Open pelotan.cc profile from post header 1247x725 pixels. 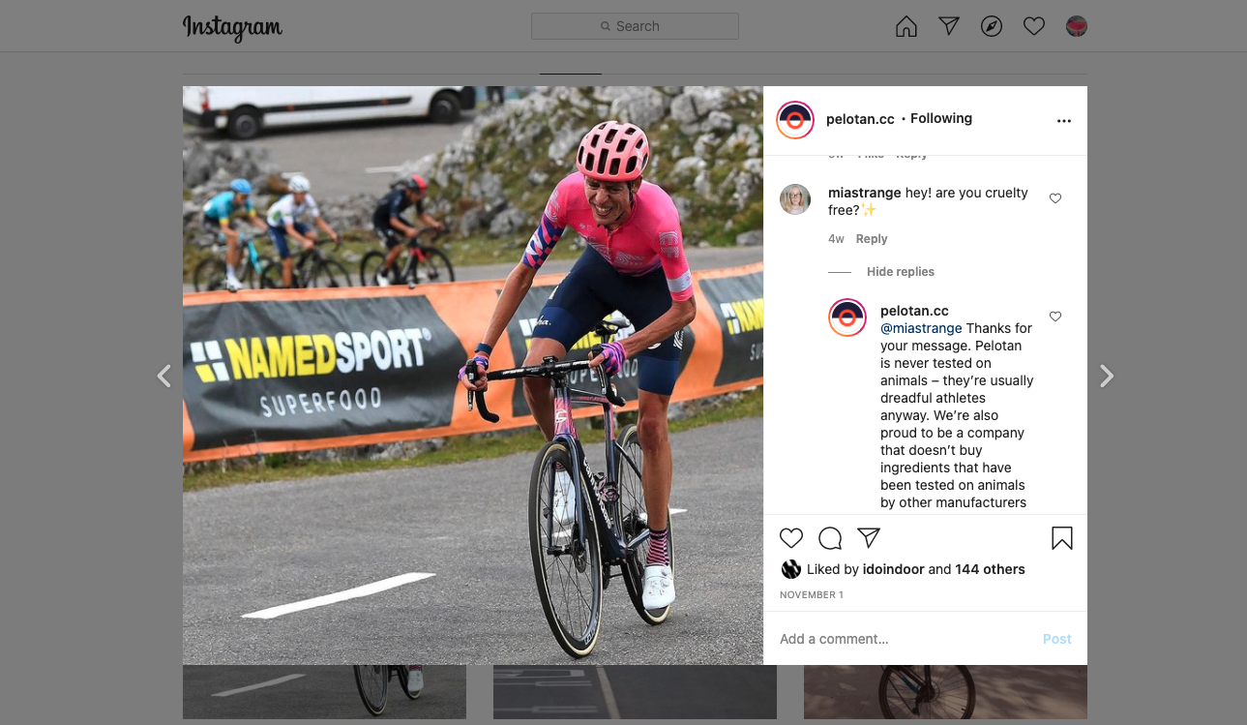(860, 119)
